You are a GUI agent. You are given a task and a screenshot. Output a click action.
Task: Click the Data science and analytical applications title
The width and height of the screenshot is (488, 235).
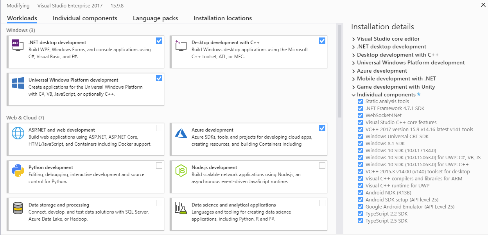pos(234,205)
